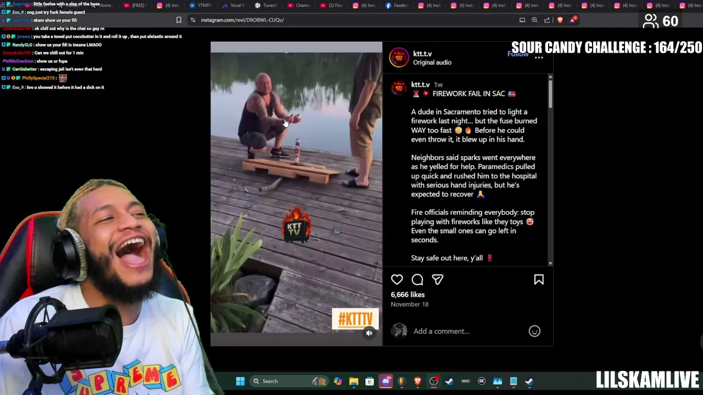Open the screen cast icon in address bar
Screen dimensions: 703x395
click(x=522, y=20)
